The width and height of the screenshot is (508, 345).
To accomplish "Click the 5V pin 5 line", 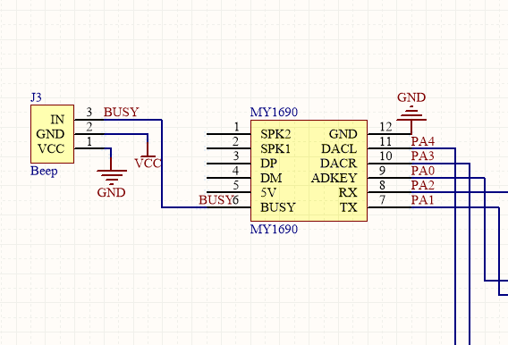I will [x=228, y=192].
